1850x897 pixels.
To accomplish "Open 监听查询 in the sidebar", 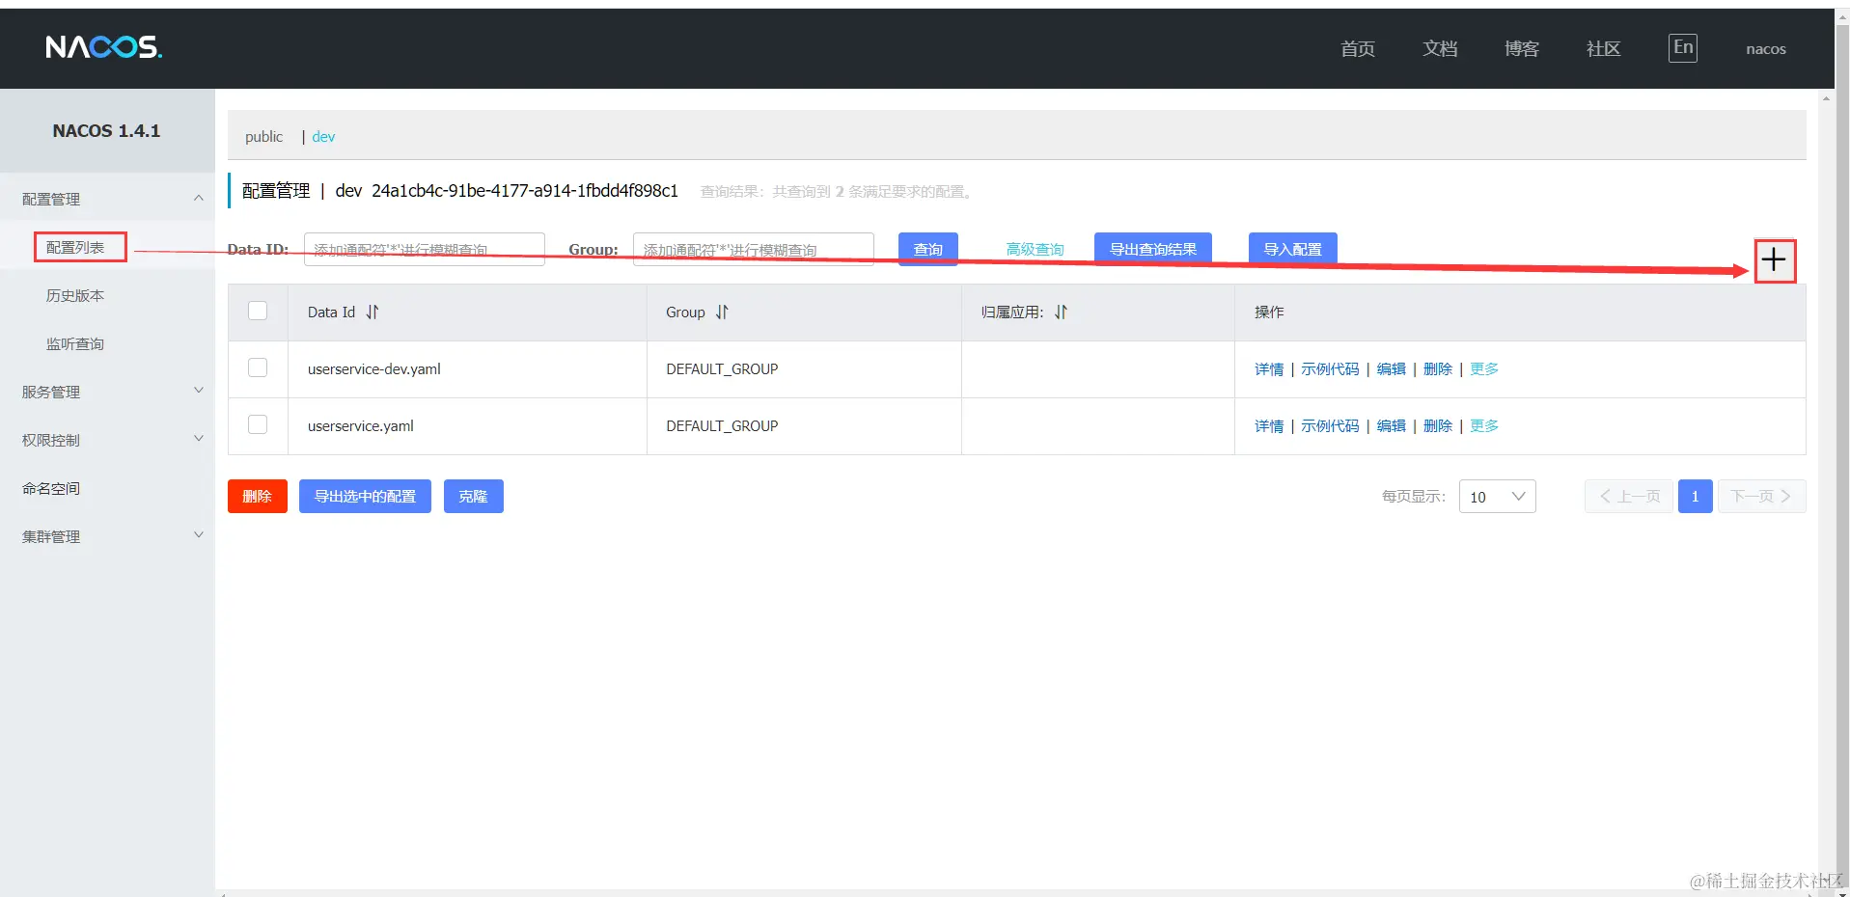I will click(x=75, y=344).
